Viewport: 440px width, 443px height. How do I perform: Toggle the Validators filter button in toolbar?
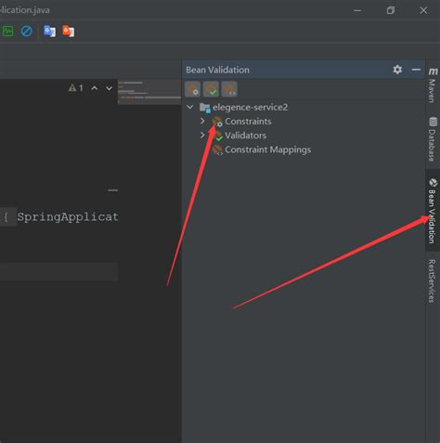point(211,89)
